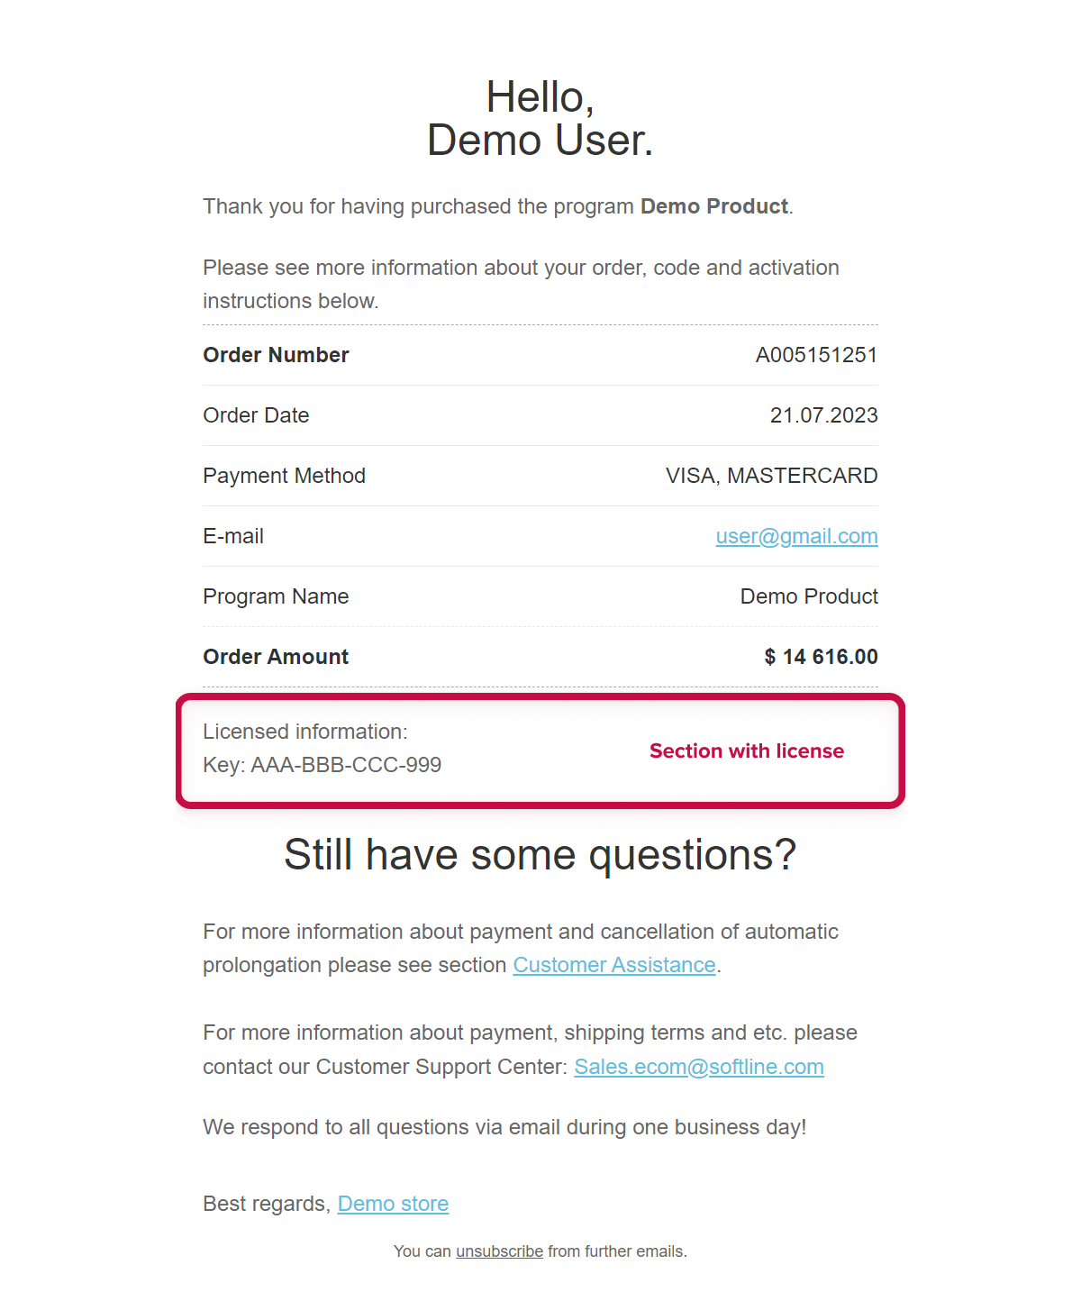Viewport: 1081px width, 1310px height.
Task: Click the 'Demo Product' program name value
Action: (x=809, y=596)
